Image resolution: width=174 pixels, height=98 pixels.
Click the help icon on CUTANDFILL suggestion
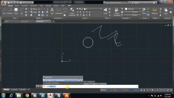pyautogui.click(x=79, y=80)
